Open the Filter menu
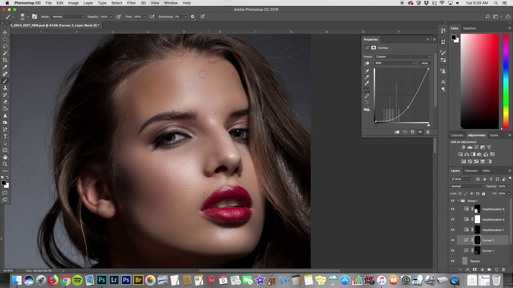This screenshot has height=288, width=513. click(131, 3)
